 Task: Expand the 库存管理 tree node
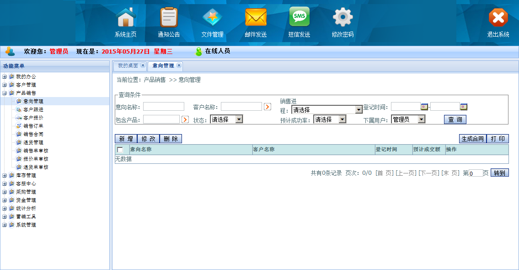point(5,176)
